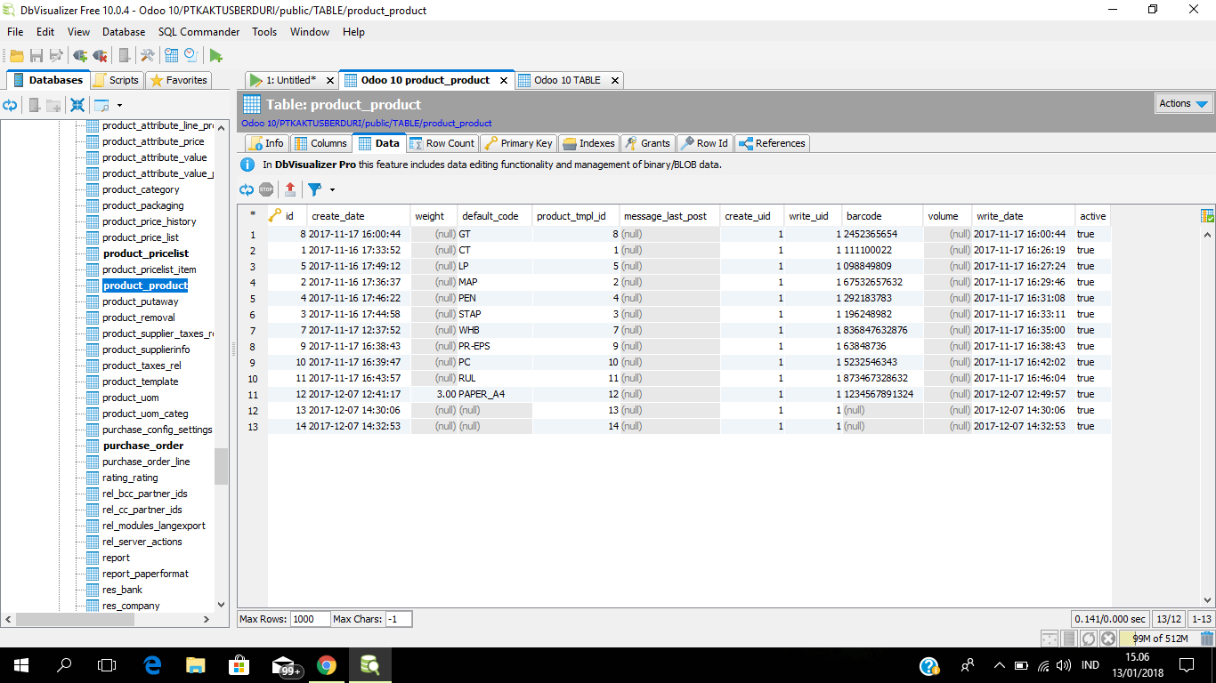1216x683 pixels.
Task: Open the Windows notification center
Action: coord(1186,664)
